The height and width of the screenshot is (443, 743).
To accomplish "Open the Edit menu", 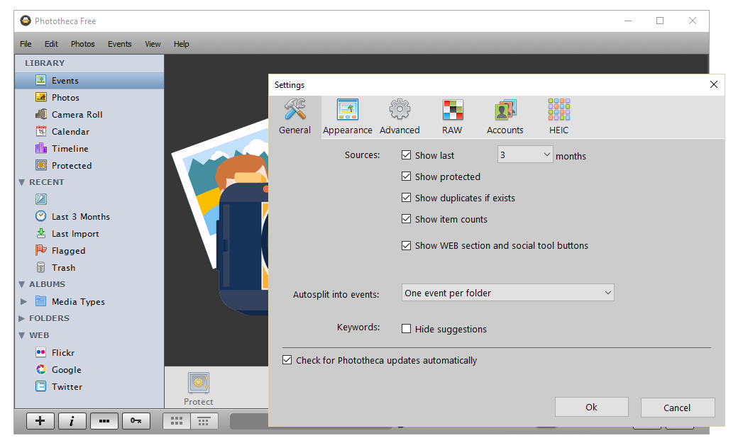I will pos(51,44).
